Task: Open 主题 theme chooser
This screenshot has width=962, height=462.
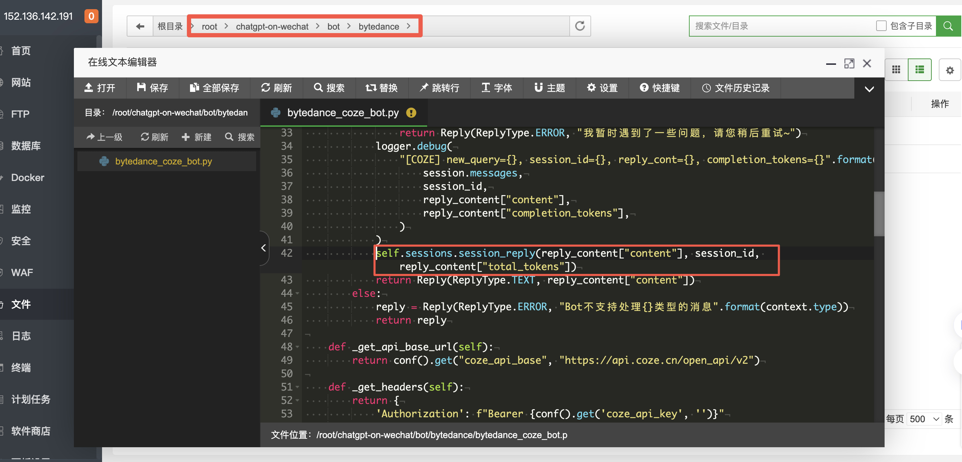Action: pos(550,88)
